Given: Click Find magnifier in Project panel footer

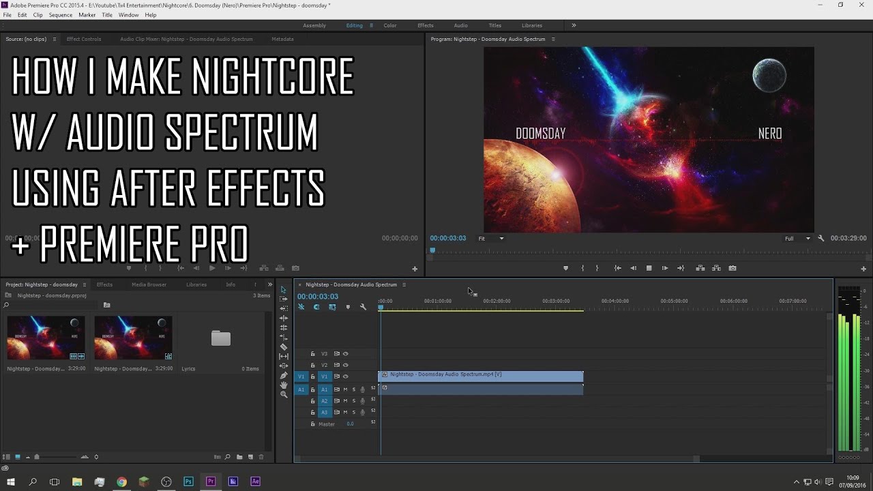Looking at the screenshot, I should [228, 457].
